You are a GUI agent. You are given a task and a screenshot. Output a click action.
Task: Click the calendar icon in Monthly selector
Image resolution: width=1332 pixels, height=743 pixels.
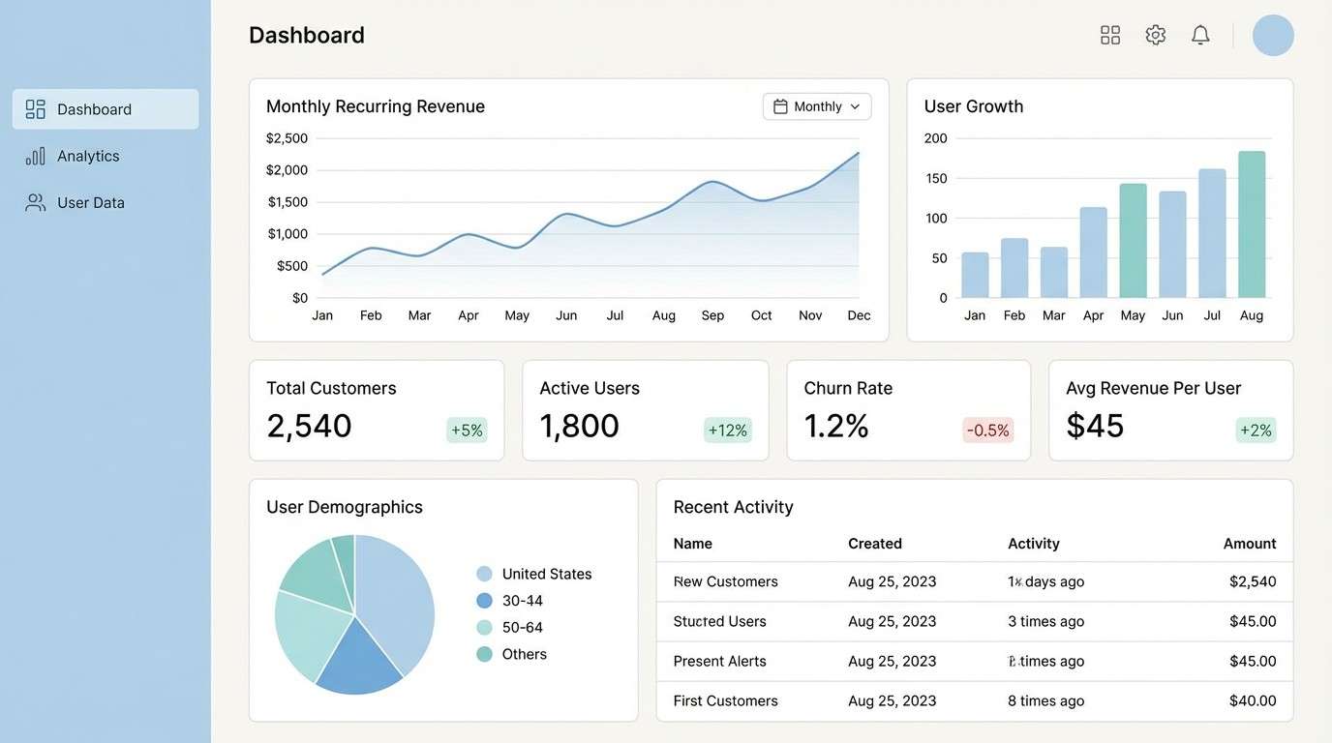782,105
